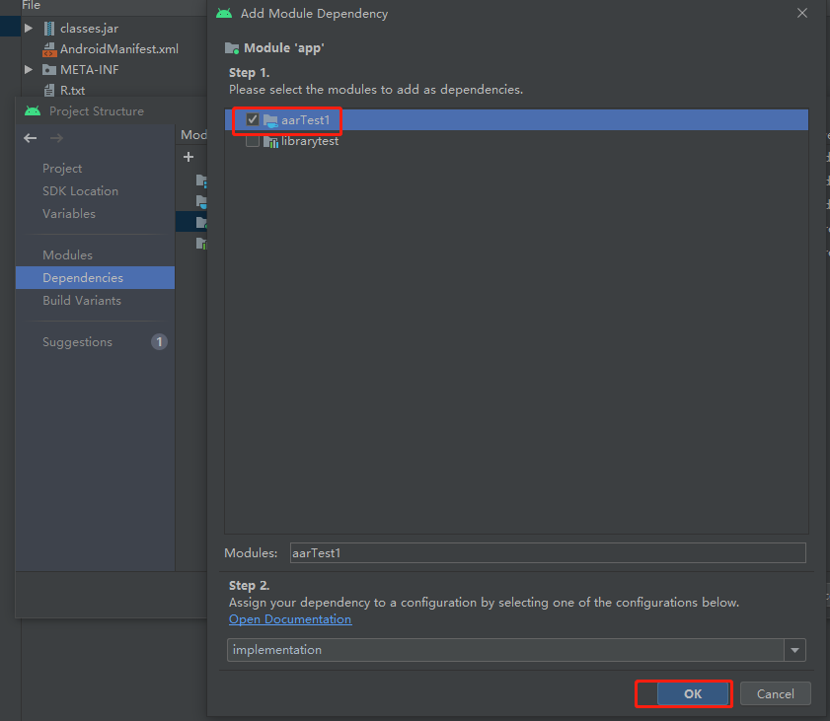
Task: Close the Add Module Dependency dialog
Action: coord(802,13)
